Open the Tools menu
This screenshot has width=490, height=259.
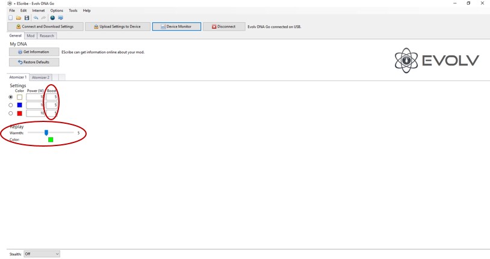[73, 10]
